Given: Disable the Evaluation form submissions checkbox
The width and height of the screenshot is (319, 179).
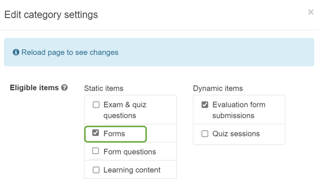Looking at the screenshot, I should pyautogui.click(x=205, y=105).
